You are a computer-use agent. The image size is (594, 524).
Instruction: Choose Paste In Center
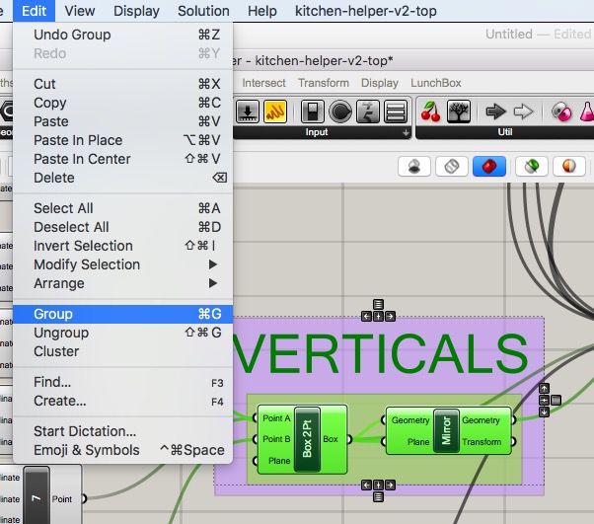tap(122, 159)
